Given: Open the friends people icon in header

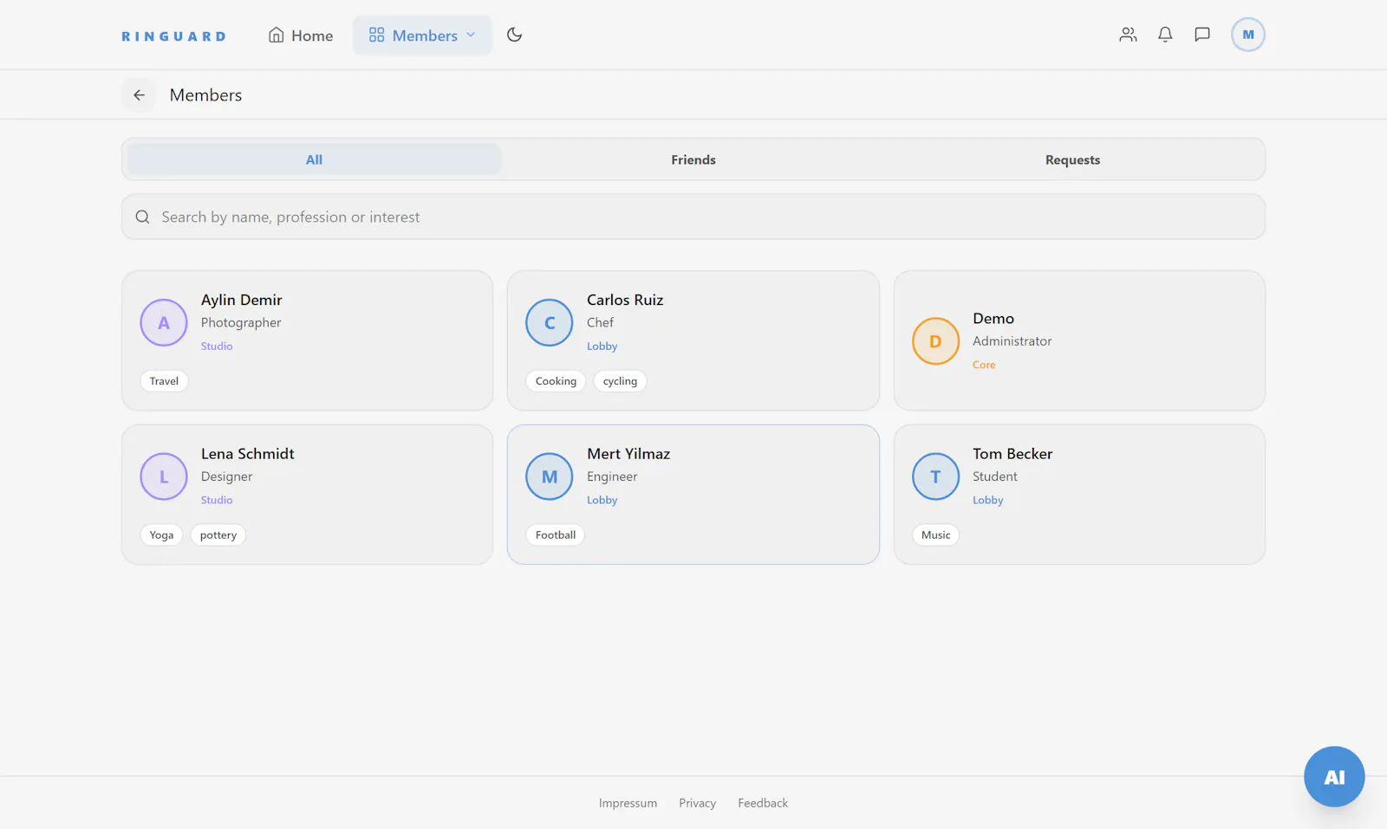Looking at the screenshot, I should pos(1128,35).
